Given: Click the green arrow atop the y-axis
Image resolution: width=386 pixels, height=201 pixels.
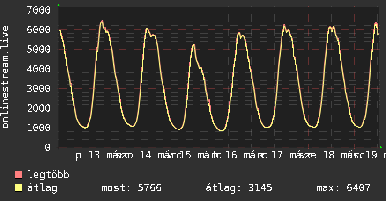Looking at the screenshot, I should [58, 5].
